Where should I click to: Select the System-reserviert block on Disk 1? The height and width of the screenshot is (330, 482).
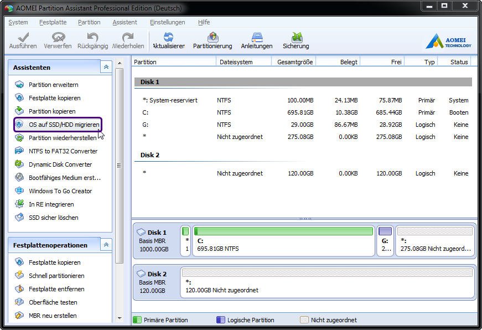pos(185,241)
